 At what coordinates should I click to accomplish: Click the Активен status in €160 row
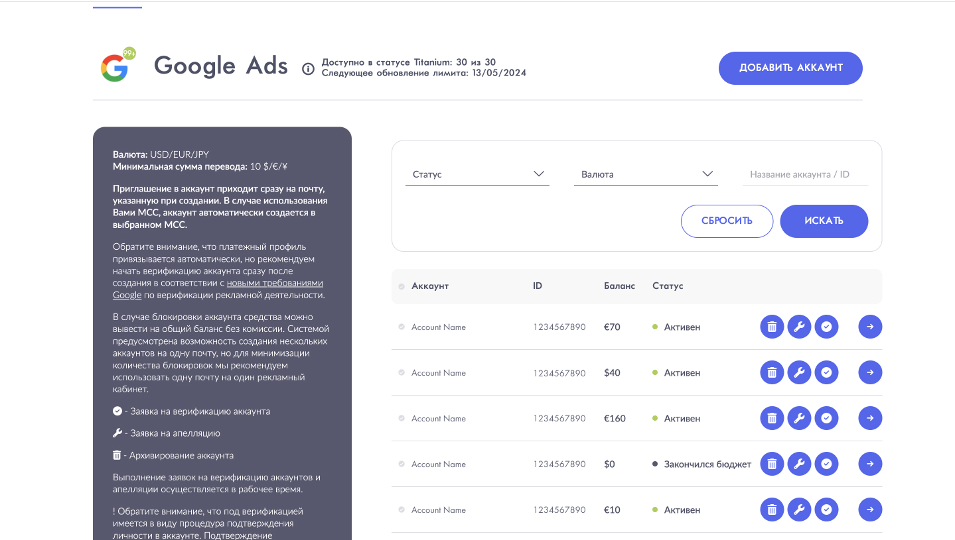point(682,418)
